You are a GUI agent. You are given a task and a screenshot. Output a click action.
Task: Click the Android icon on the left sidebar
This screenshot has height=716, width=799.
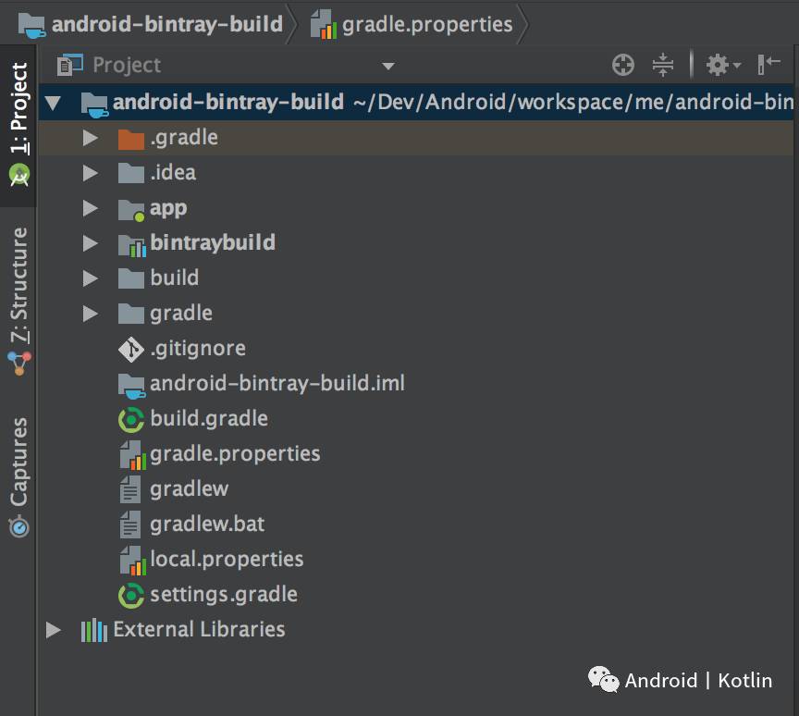(x=19, y=175)
